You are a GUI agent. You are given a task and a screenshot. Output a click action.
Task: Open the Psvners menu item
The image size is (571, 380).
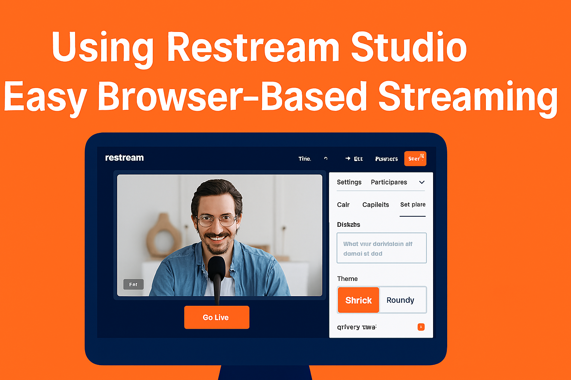[x=386, y=158]
